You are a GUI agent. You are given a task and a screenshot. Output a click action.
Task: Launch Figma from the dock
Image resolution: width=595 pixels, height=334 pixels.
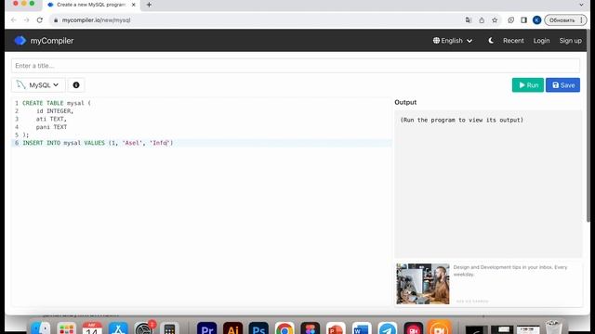(310, 328)
